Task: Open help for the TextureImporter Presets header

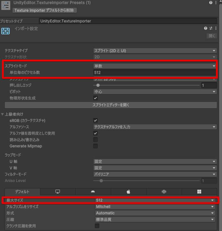Action: [x=211, y=3]
